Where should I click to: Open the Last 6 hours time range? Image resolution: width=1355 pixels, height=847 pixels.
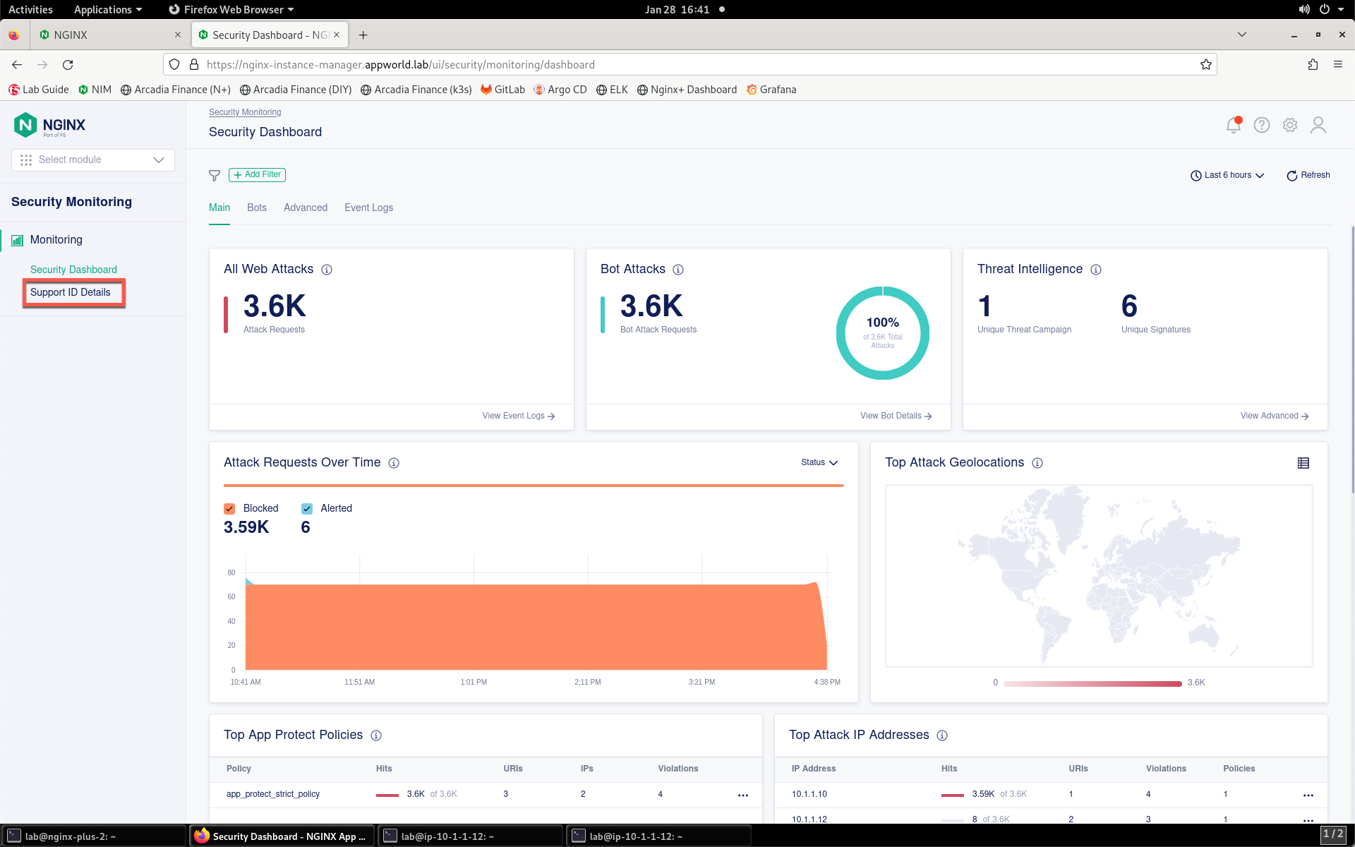1227,175
